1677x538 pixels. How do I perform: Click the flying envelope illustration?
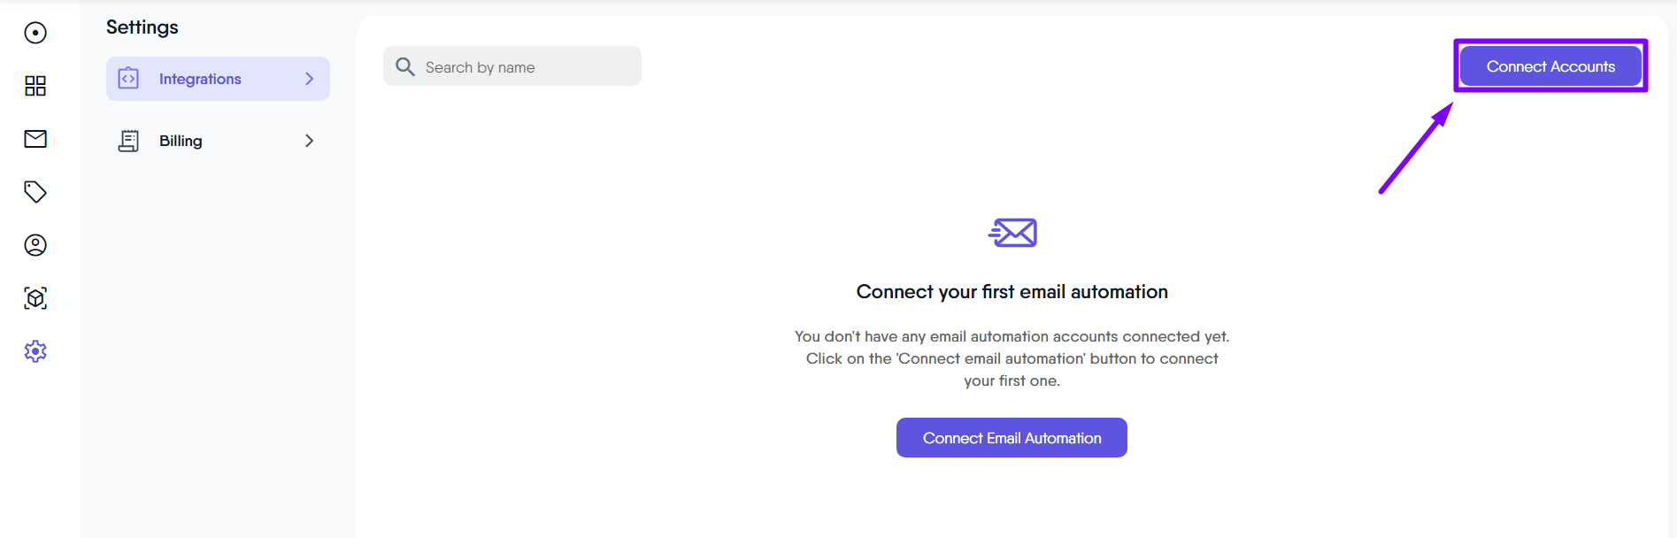pos(1012,233)
